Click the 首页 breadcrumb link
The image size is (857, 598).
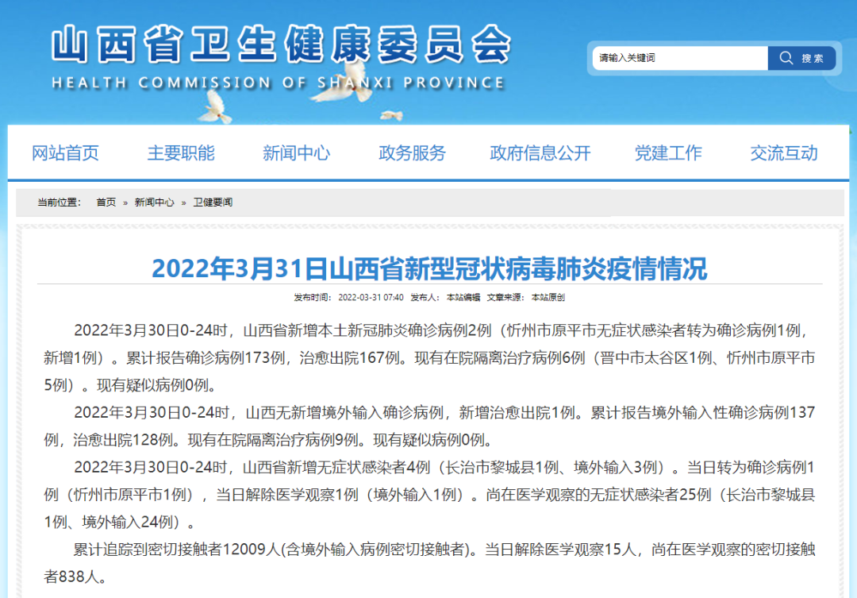click(106, 203)
